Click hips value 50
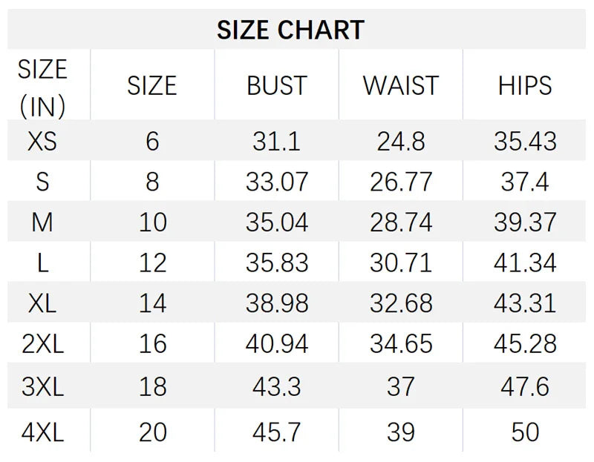Image resolution: width=594 pixels, height=462 pixels. pyautogui.click(x=525, y=432)
